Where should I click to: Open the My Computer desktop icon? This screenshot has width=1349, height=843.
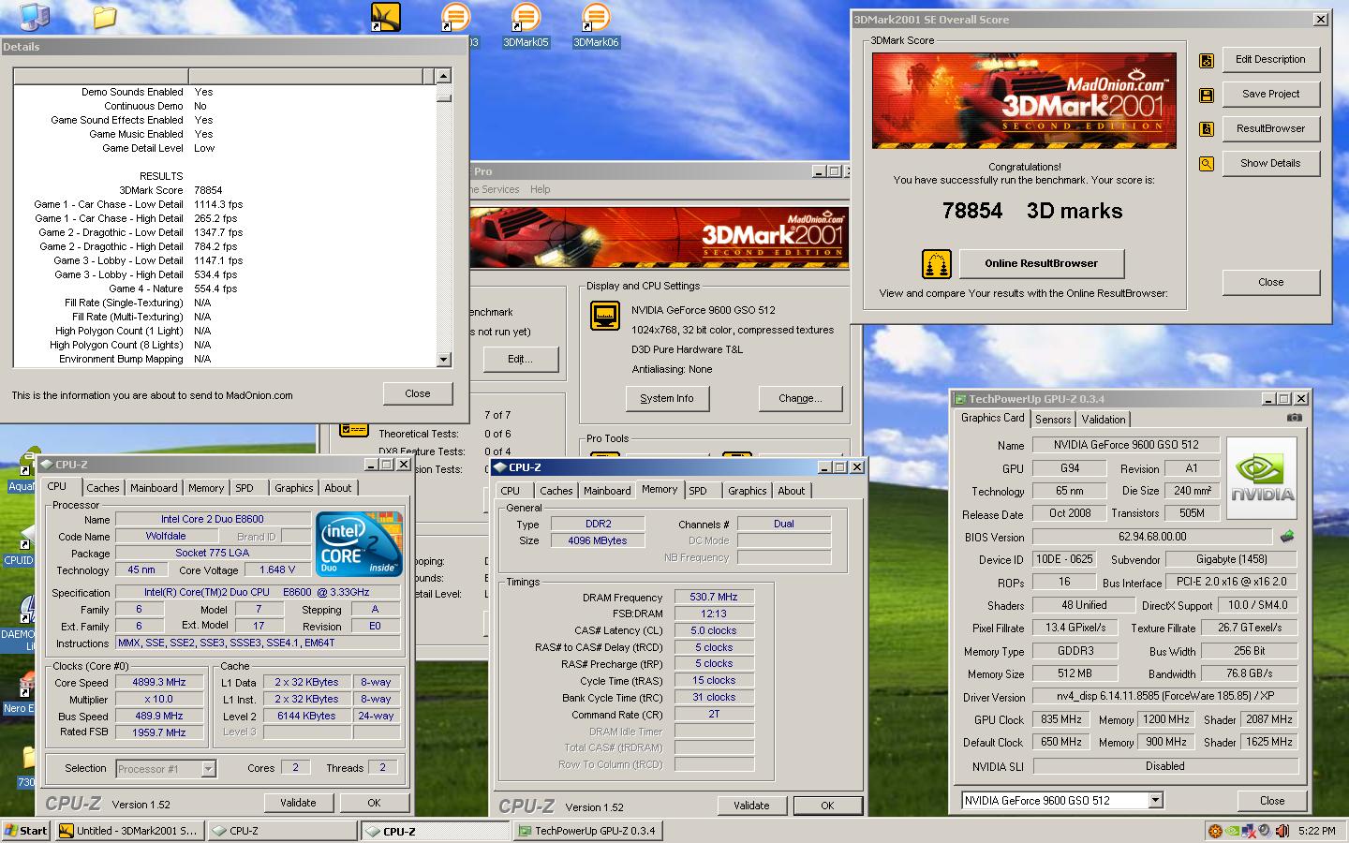pyautogui.click(x=35, y=16)
